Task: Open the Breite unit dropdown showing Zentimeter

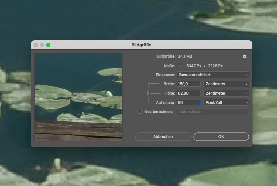Action: pyautogui.click(x=226, y=84)
